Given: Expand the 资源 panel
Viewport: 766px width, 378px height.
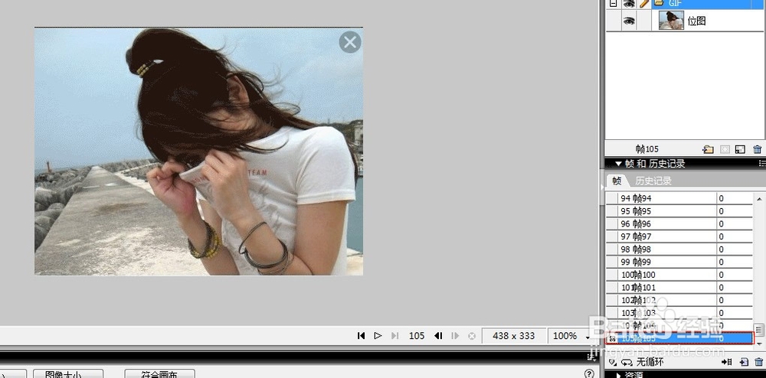Looking at the screenshot, I should [x=618, y=375].
